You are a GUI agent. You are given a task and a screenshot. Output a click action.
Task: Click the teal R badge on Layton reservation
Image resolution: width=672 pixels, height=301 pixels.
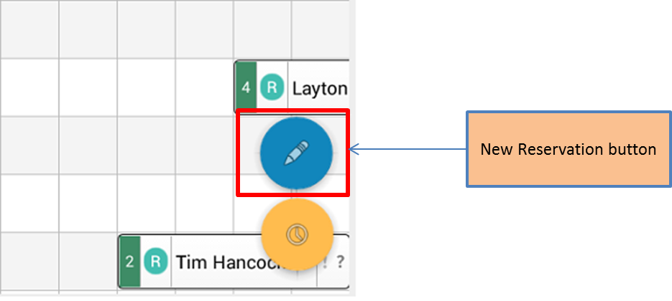point(272,87)
